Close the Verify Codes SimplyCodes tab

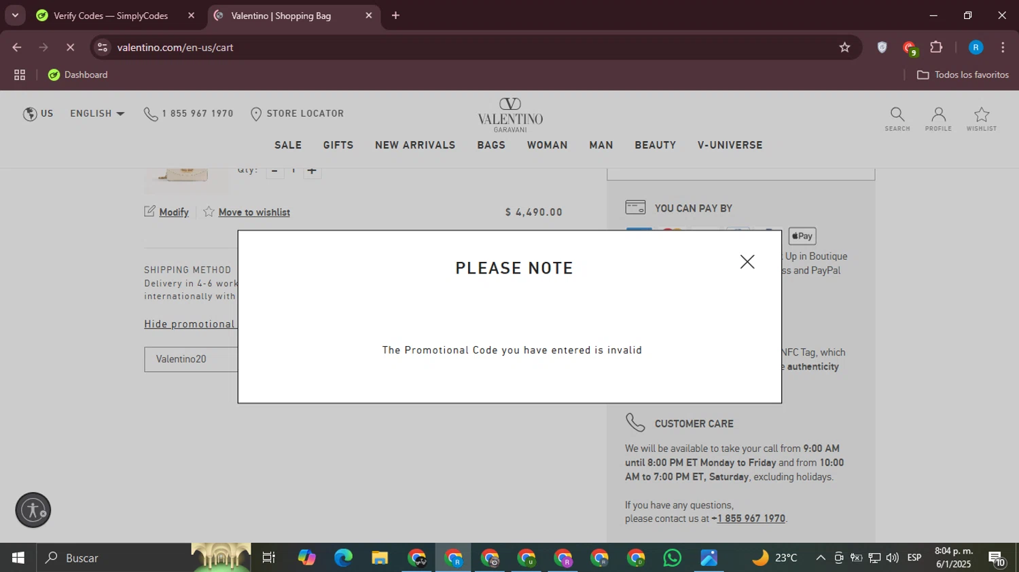191,16
